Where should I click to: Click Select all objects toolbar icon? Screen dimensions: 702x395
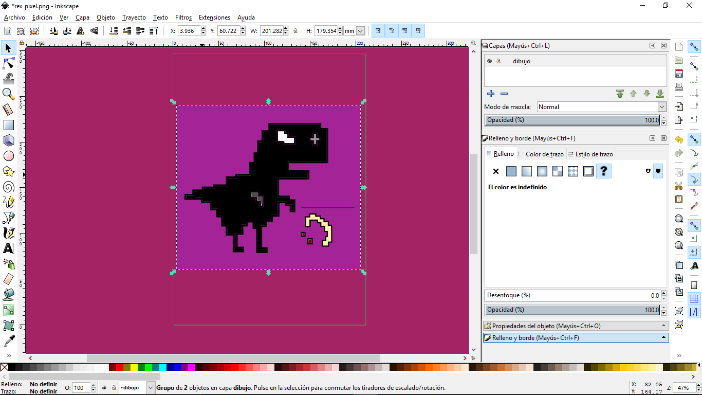[x=8, y=31]
